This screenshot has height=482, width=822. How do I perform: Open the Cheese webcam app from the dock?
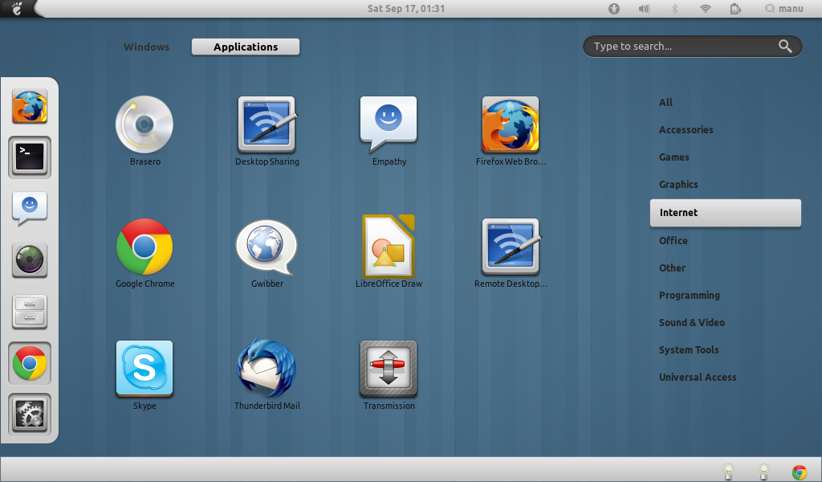(x=29, y=260)
